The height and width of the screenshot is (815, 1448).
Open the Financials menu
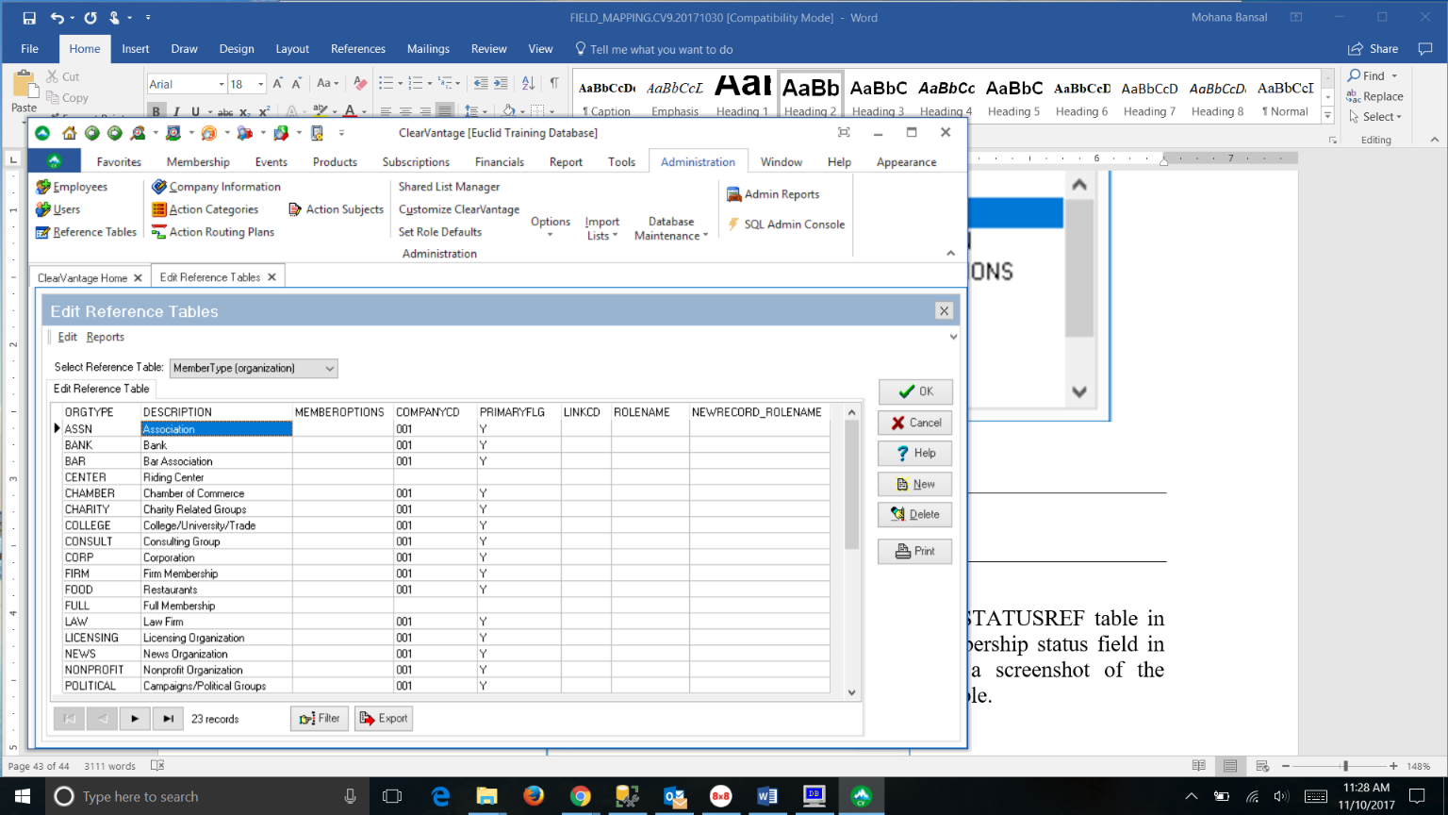pyautogui.click(x=500, y=162)
